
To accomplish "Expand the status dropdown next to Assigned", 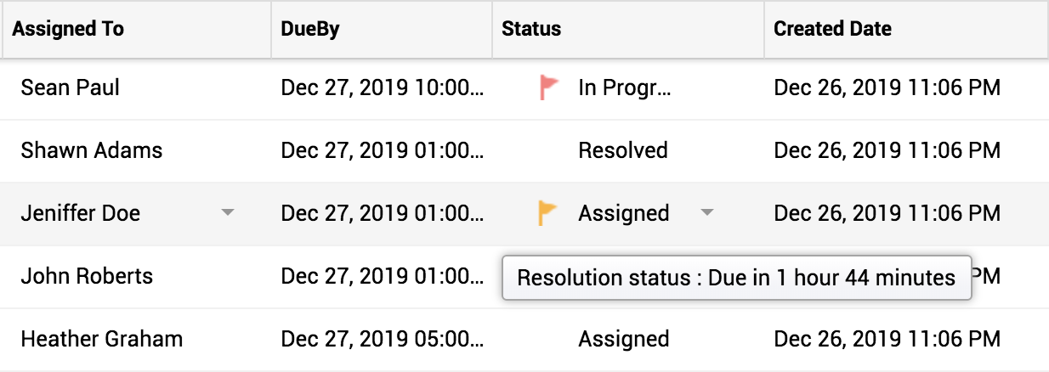I will pyautogui.click(x=706, y=213).
